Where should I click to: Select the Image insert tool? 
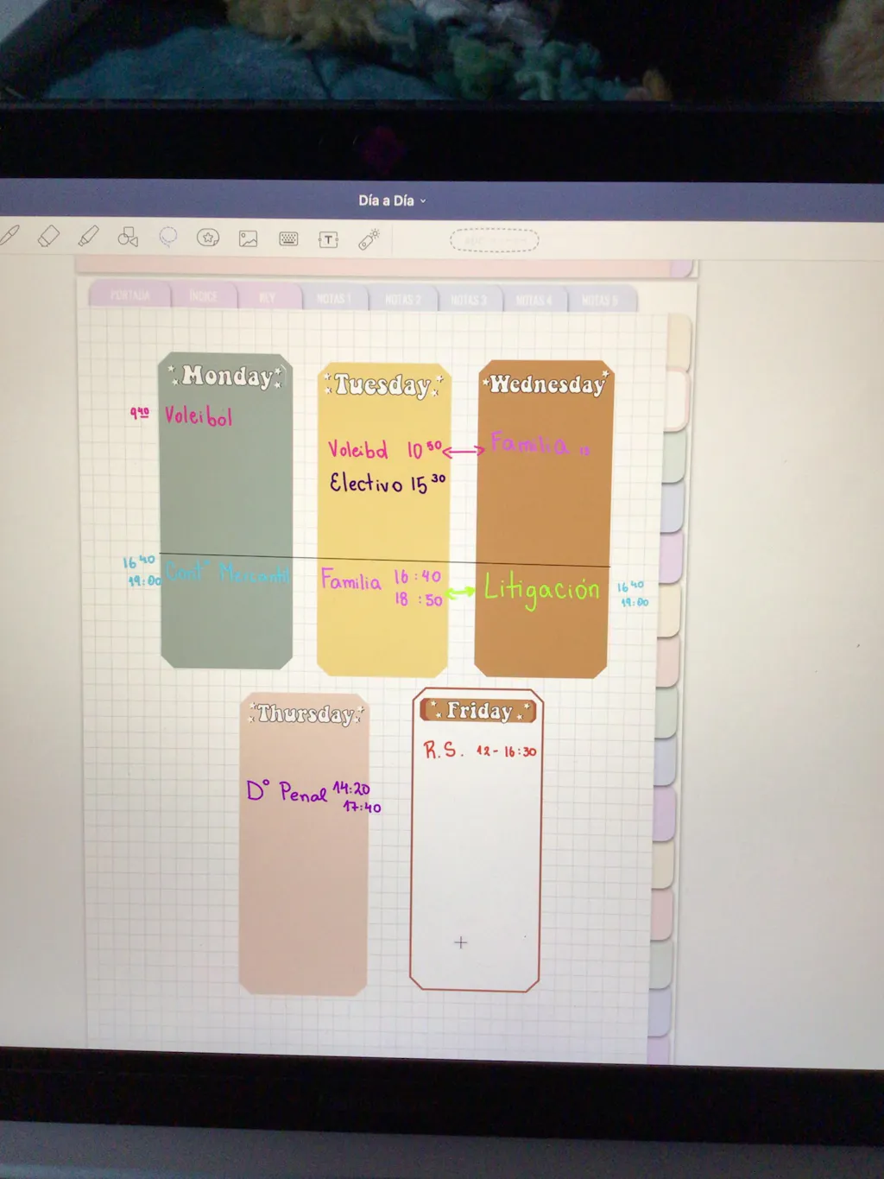point(249,238)
